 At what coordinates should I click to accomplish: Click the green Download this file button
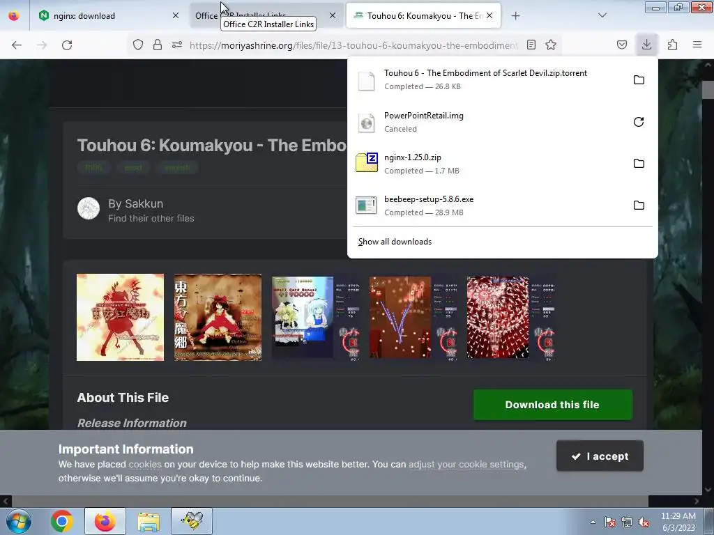[x=552, y=405]
